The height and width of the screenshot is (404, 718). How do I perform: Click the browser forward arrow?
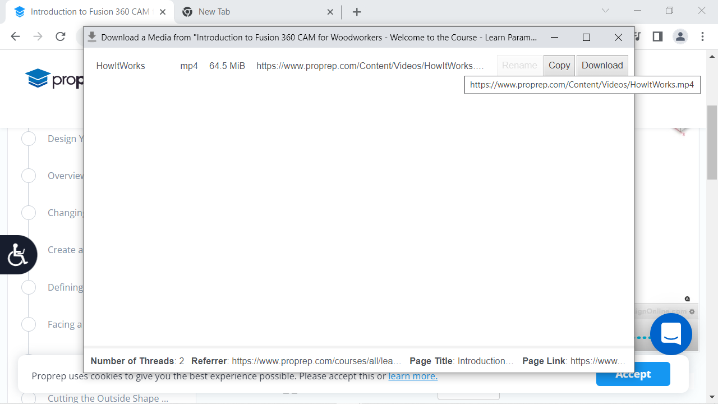(38, 36)
